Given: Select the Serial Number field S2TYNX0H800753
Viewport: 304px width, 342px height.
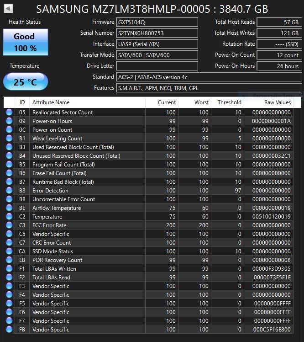Looking at the screenshot, I should tap(157, 33).
